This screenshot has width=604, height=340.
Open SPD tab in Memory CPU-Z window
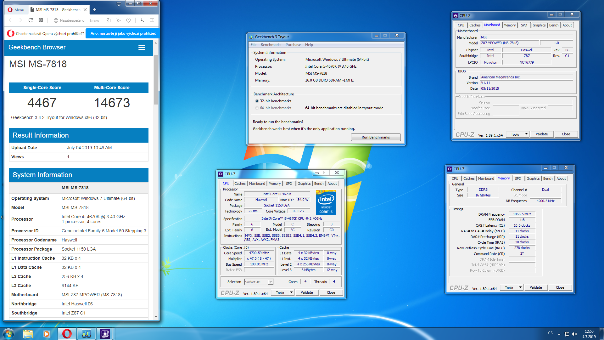[x=518, y=178]
